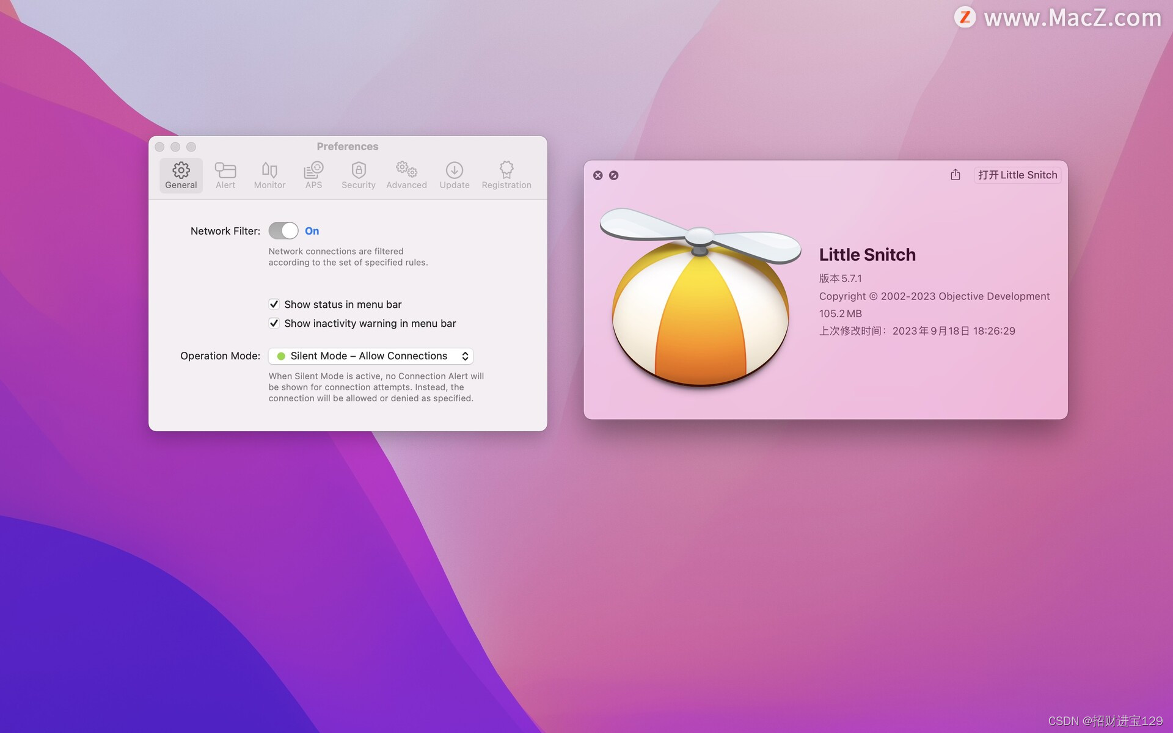This screenshot has width=1173, height=733.
Task: Click the 'When Silent Mode is active' description
Action: [376, 387]
